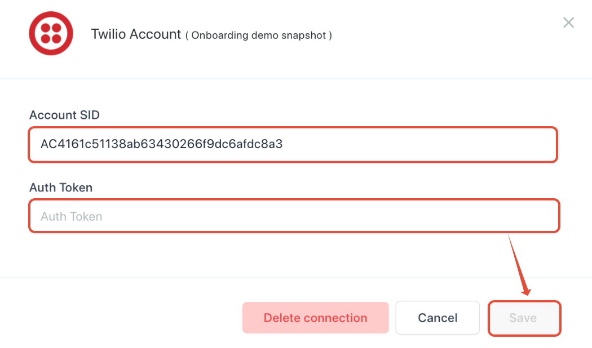
Task: Click the white dots inside the Twilio logo
Action: click(52, 34)
